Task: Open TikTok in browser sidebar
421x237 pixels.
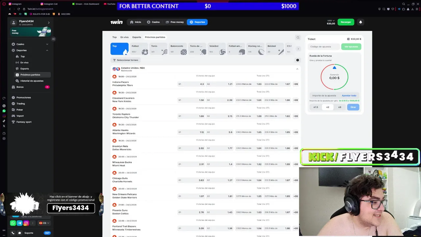Action: [x=4, y=121]
